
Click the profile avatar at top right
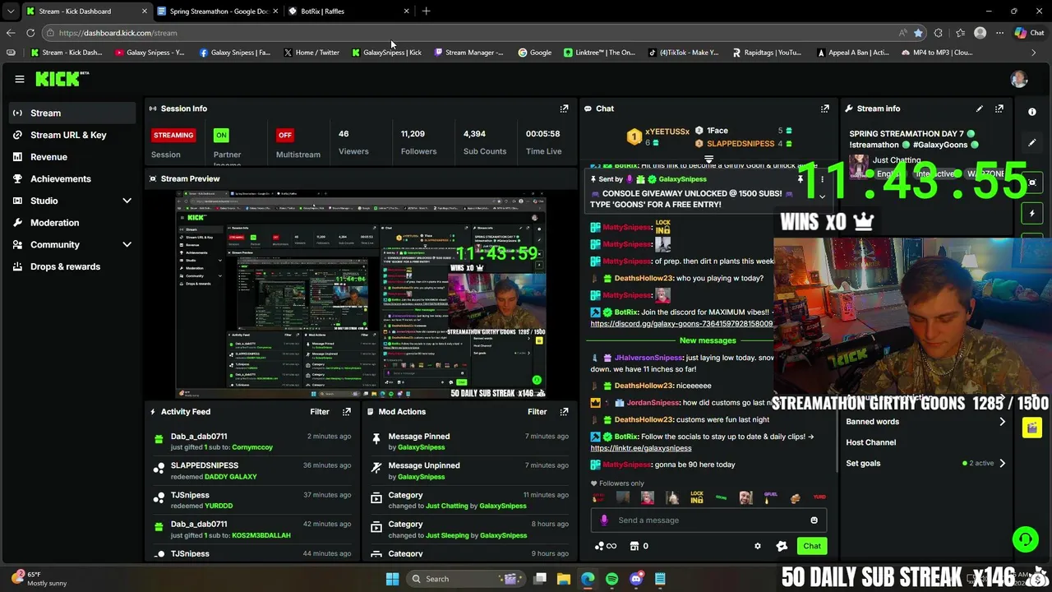[1019, 79]
